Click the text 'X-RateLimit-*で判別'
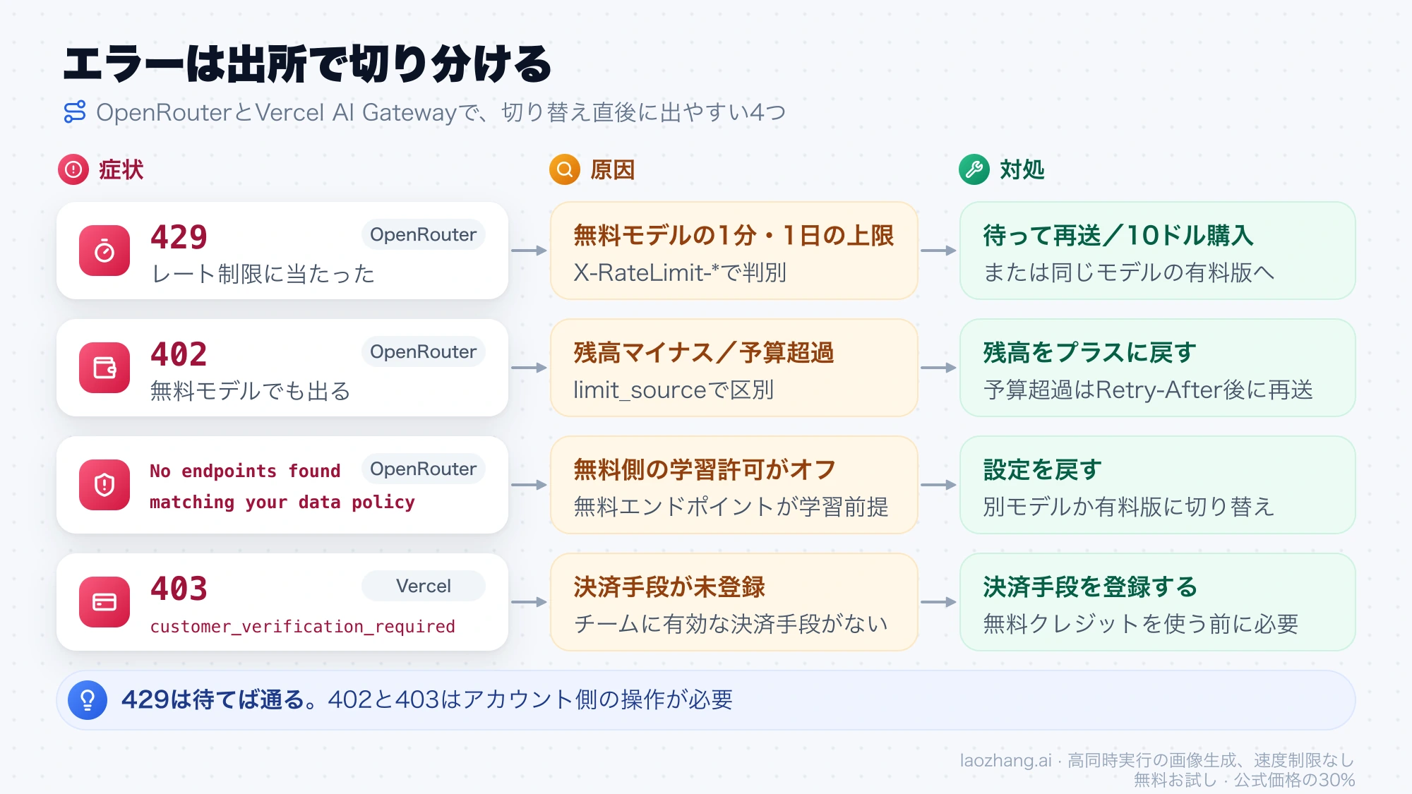The image size is (1412, 794). [680, 272]
